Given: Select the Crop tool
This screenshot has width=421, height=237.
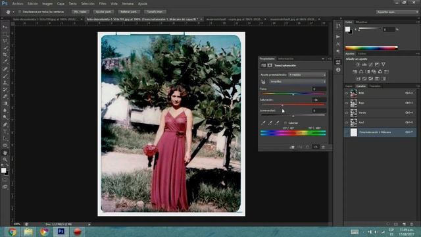Looking at the screenshot, I should [5, 55].
